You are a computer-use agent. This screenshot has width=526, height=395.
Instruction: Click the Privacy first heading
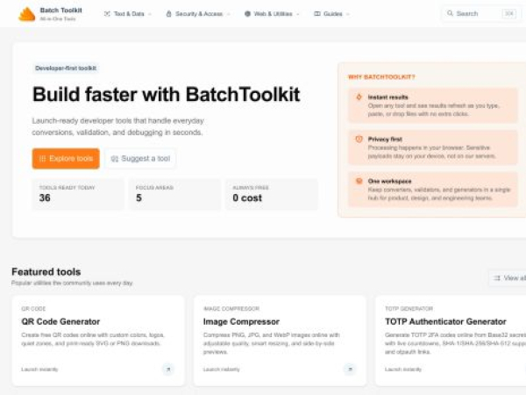click(385, 139)
